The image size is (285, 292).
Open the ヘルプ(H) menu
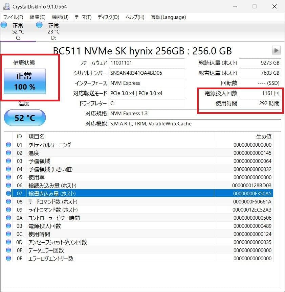tap(135, 17)
